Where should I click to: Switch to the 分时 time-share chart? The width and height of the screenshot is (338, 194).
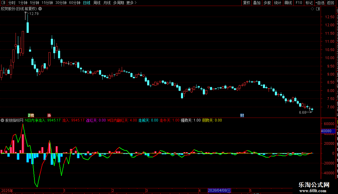click(12, 3)
